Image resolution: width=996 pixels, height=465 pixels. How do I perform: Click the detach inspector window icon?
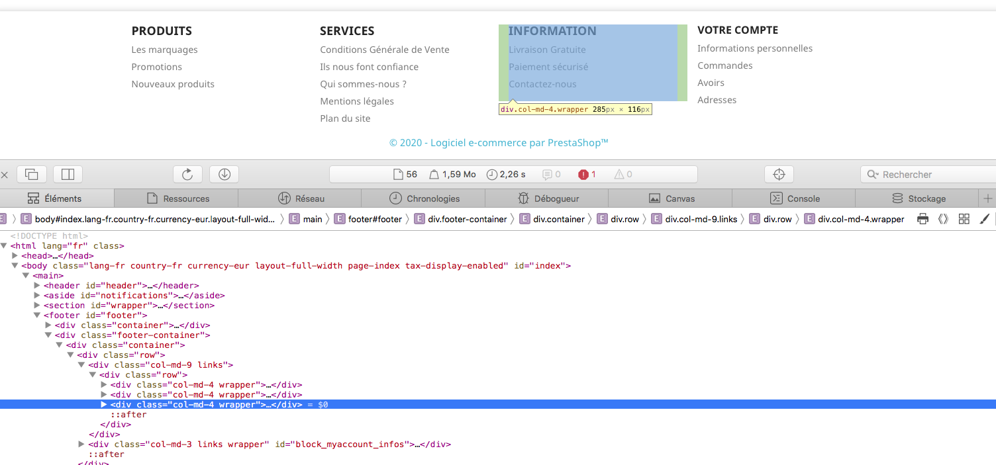coord(31,174)
